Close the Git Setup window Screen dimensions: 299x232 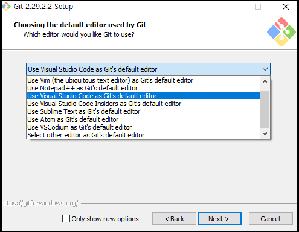[x=286, y=7]
